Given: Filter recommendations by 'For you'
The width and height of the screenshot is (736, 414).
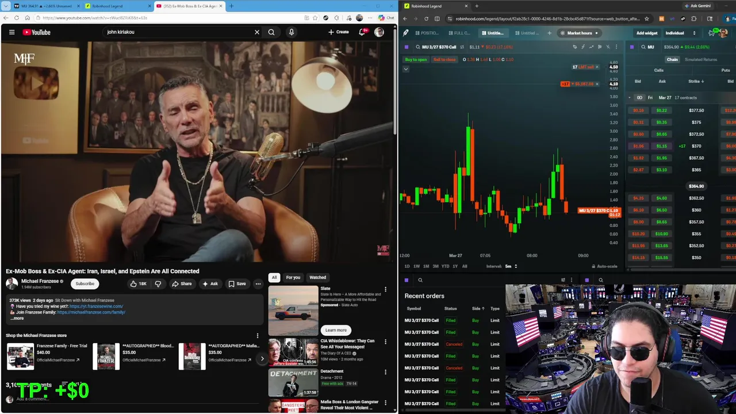Looking at the screenshot, I should (x=293, y=278).
